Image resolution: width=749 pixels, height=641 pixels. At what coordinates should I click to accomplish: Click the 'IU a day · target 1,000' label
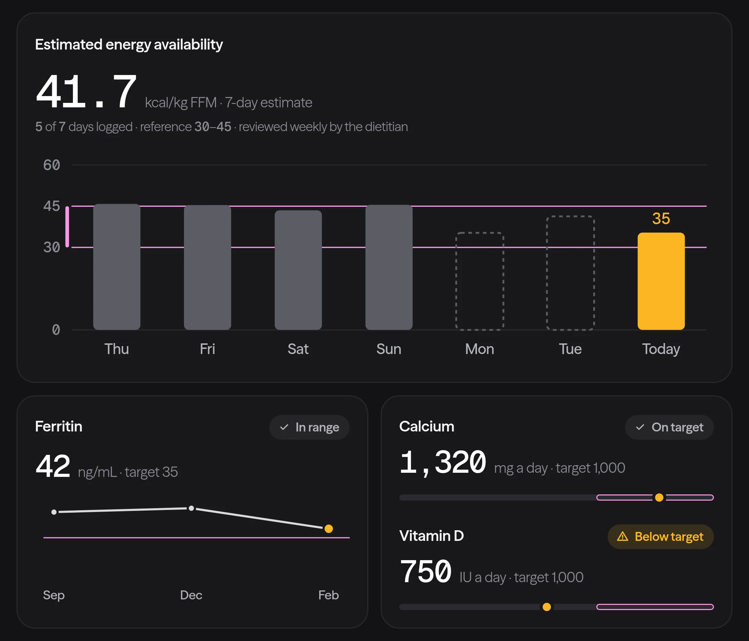pos(522,577)
